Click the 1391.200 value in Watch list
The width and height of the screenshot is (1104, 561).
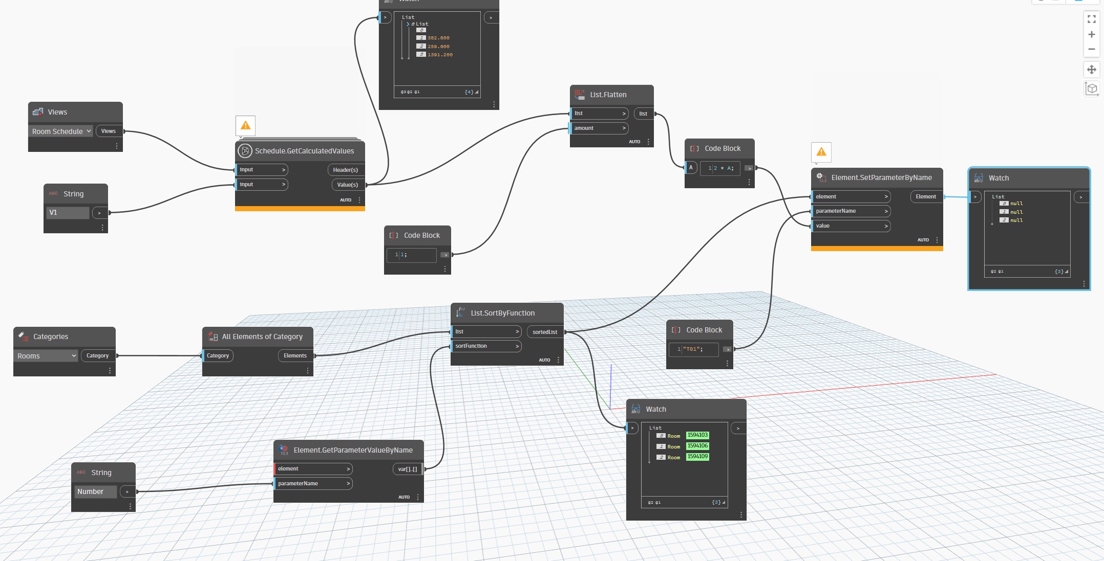440,55
